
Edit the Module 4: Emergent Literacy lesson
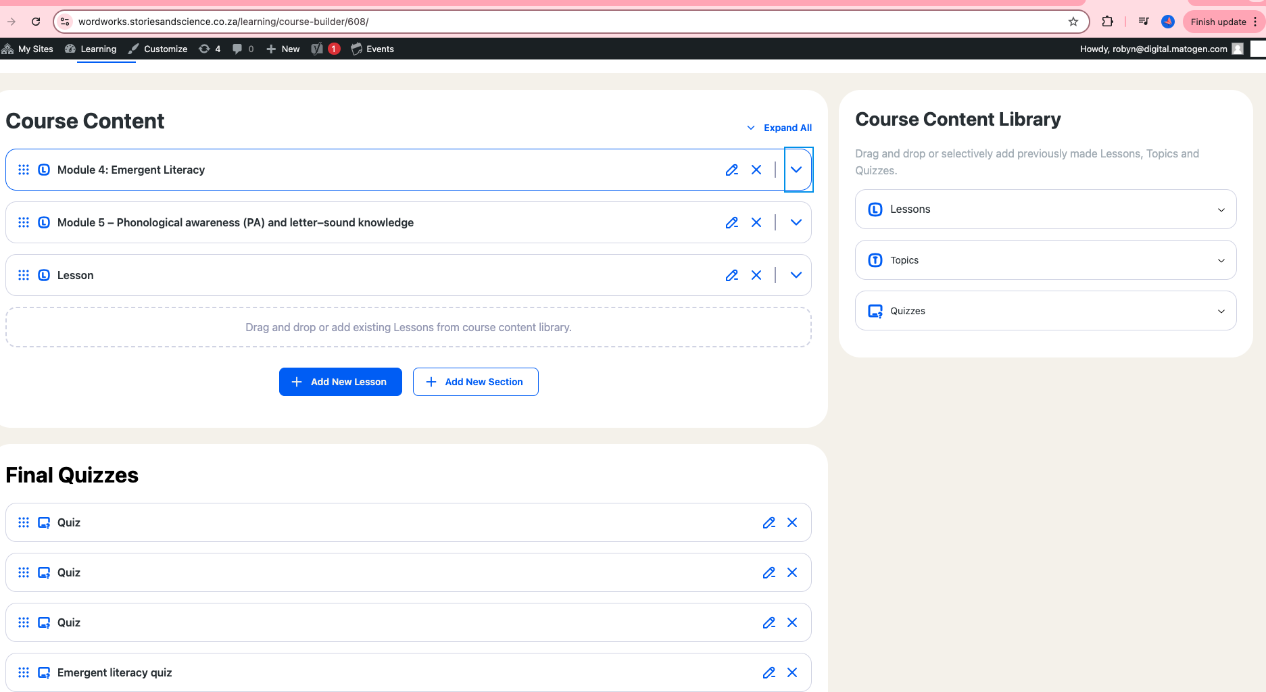[731, 170]
